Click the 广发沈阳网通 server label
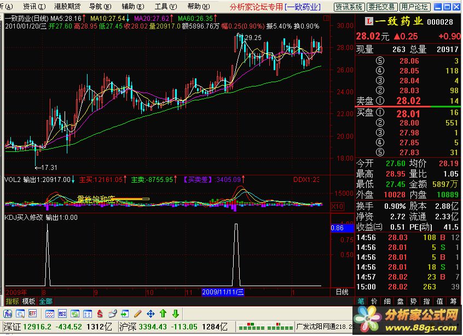The width and height of the screenshot is (463, 336). pos(316,327)
